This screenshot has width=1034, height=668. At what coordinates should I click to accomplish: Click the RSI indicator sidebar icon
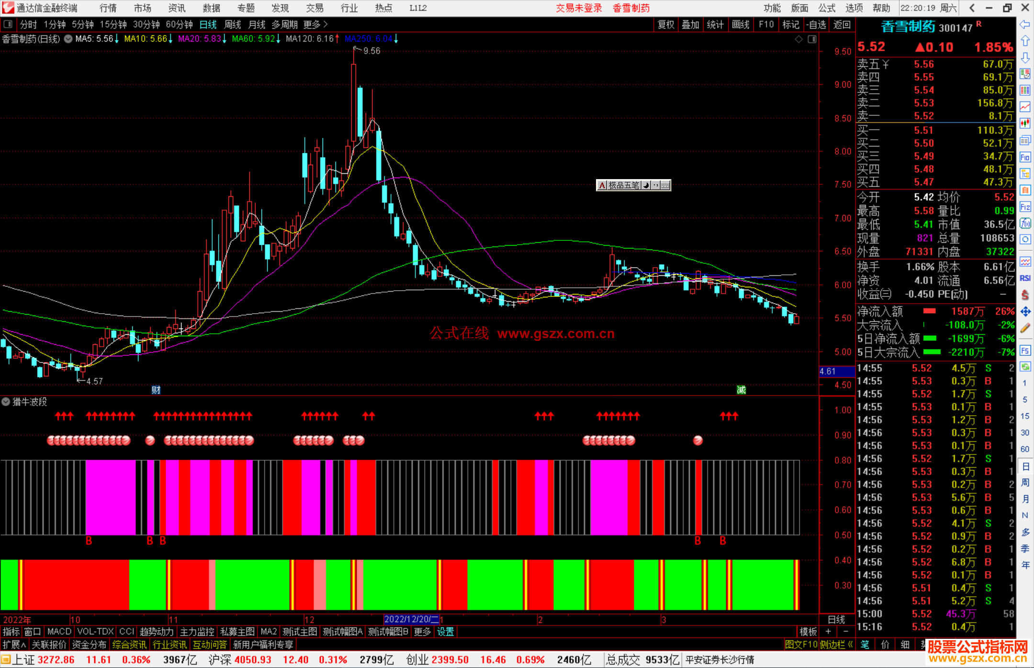[x=1025, y=278]
